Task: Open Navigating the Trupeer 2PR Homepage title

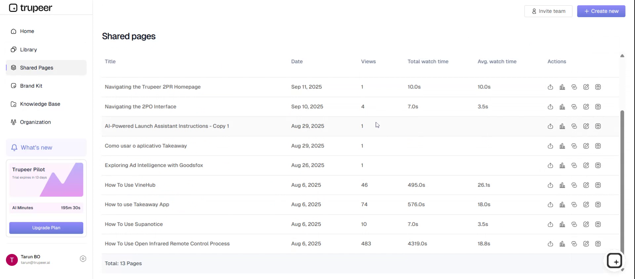Action: point(153,87)
